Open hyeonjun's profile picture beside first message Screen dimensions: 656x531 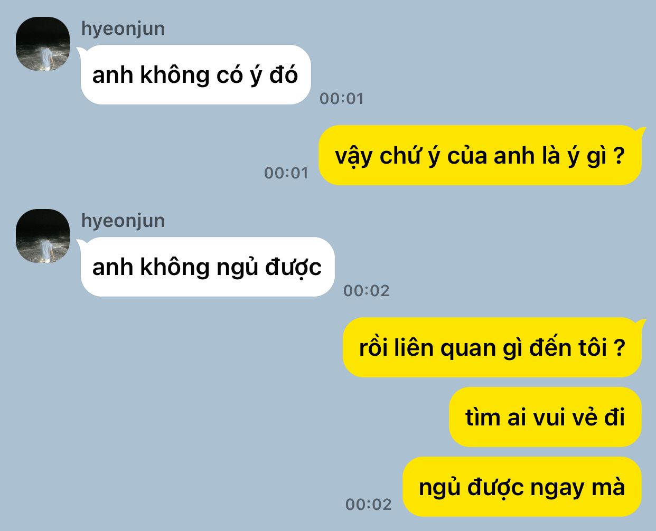click(43, 44)
